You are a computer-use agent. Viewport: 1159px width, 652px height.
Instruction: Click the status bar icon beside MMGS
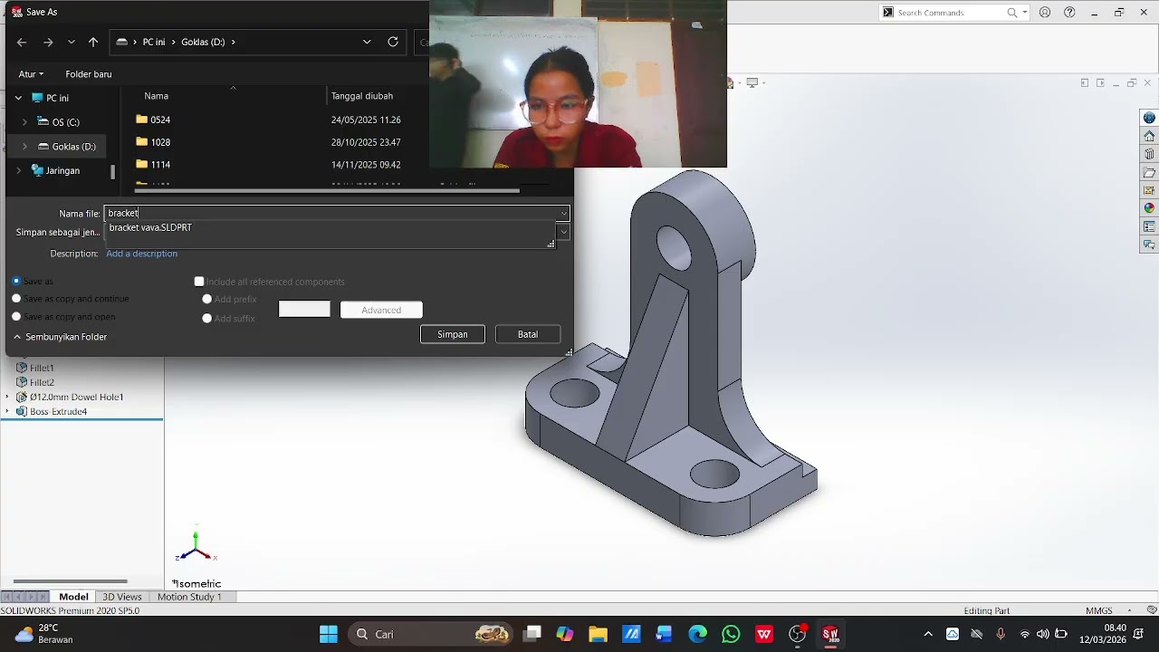click(x=1152, y=610)
